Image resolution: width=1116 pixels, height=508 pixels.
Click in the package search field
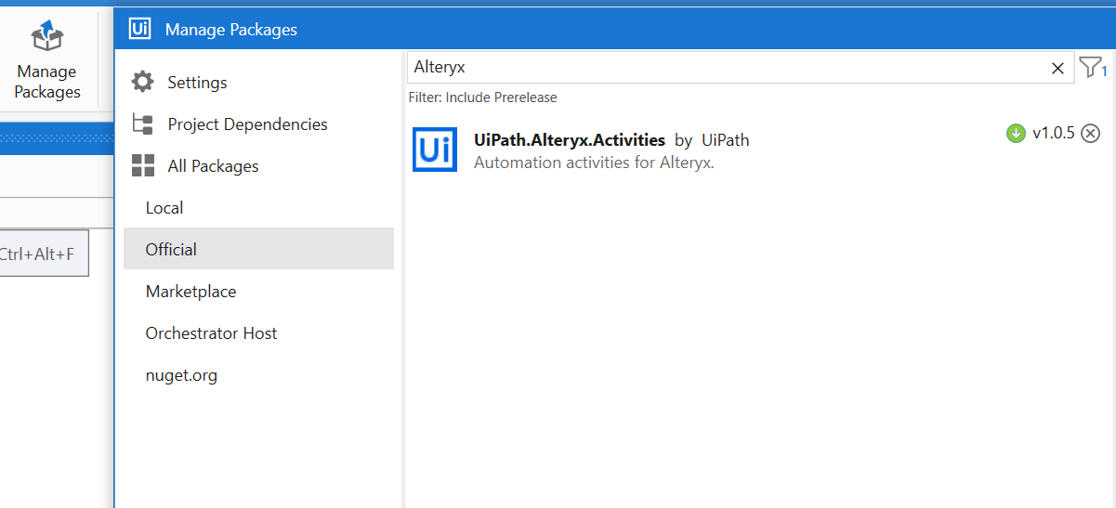[725, 68]
